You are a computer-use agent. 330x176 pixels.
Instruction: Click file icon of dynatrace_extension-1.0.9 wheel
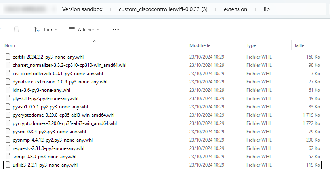[8, 82]
